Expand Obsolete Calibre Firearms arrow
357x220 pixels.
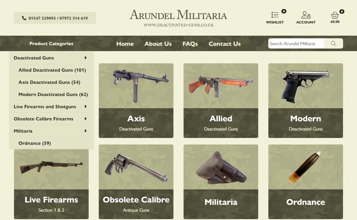tap(86, 119)
